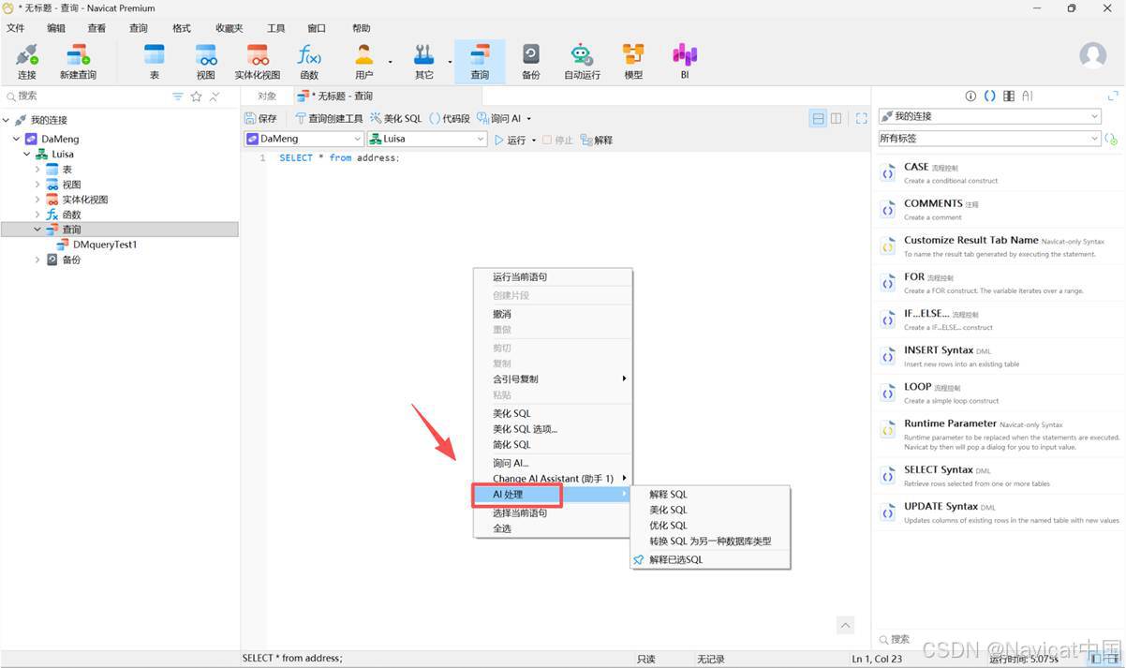1126x668 pixels.
Task: Choose 简化 SQL in context menu
Action: click(x=553, y=445)
